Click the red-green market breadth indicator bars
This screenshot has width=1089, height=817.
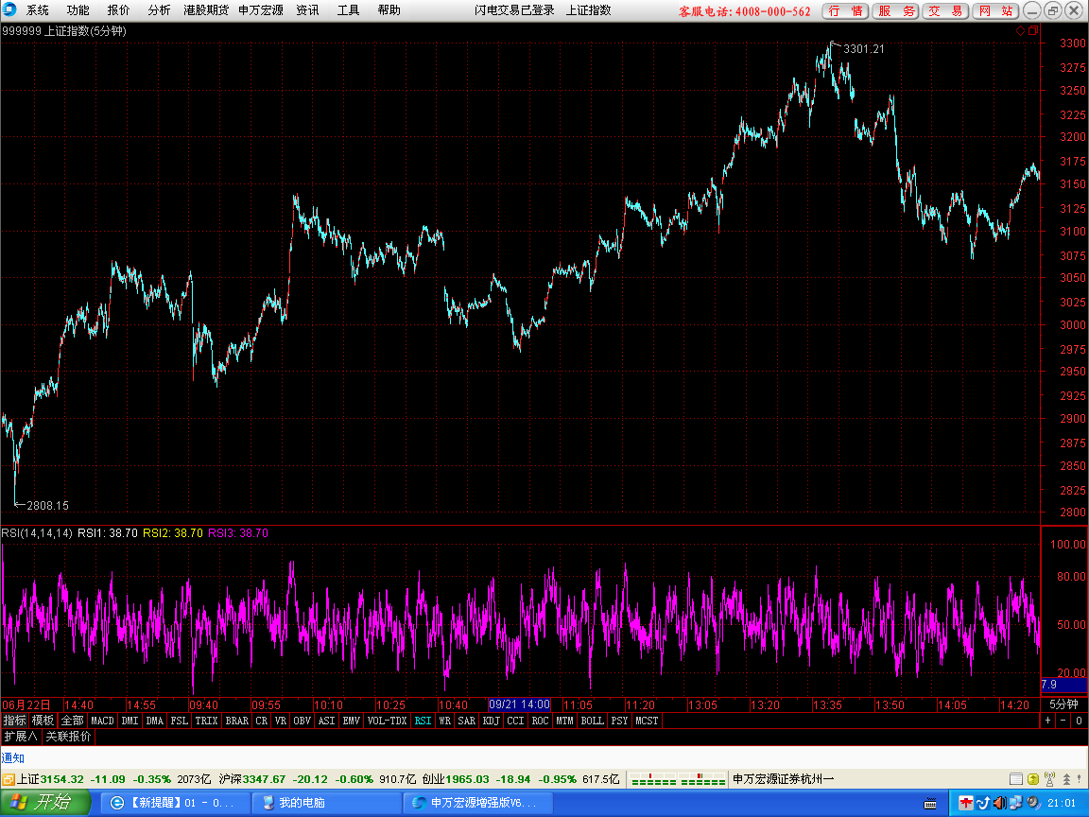click(678, 779)
